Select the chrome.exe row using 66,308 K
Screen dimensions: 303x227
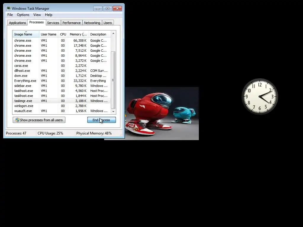click(x=62, y=40)
